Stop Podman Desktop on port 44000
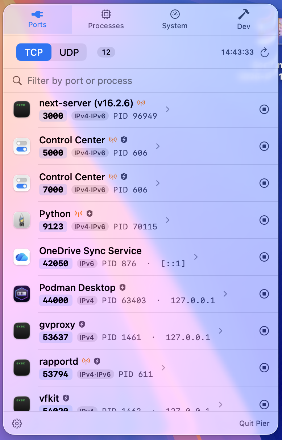 (x=264, y=294)
